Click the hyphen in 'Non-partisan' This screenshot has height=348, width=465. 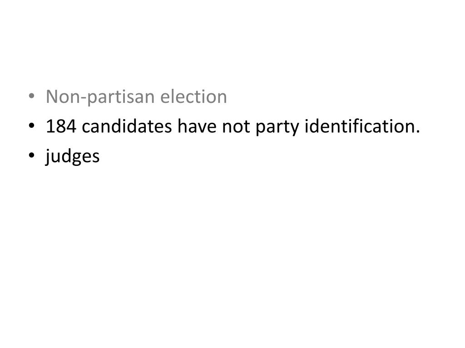click(x=84, y=99)
